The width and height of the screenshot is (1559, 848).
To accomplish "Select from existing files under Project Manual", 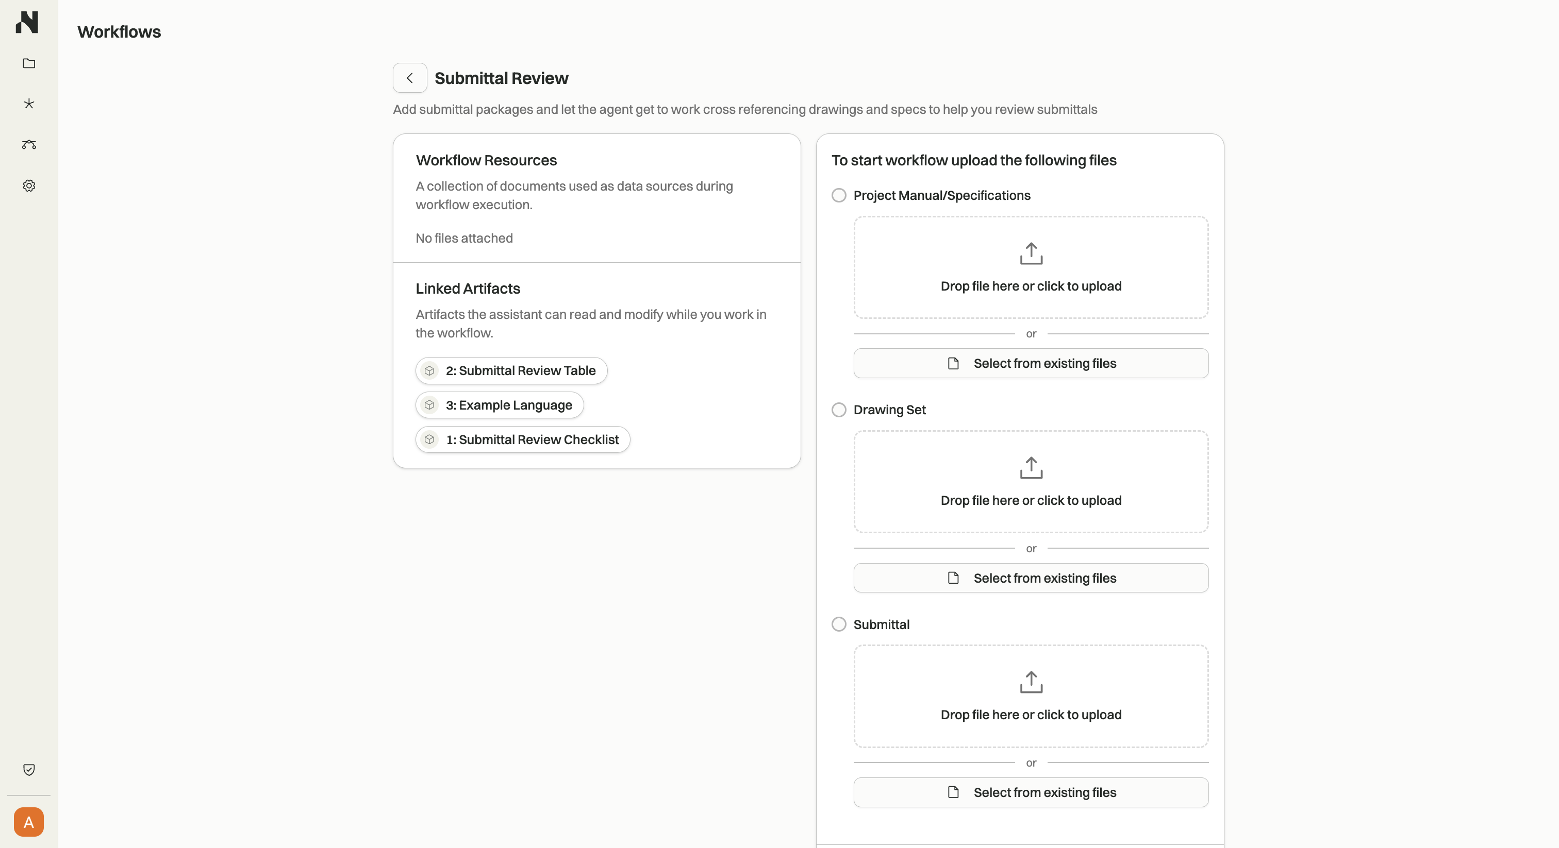I will [1031, 363].
